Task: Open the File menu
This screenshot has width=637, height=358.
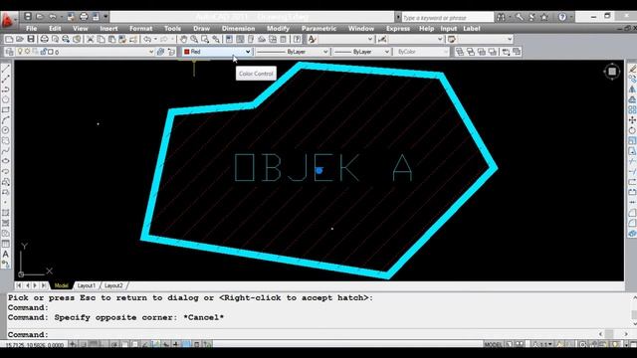Action: click(31, 29)
